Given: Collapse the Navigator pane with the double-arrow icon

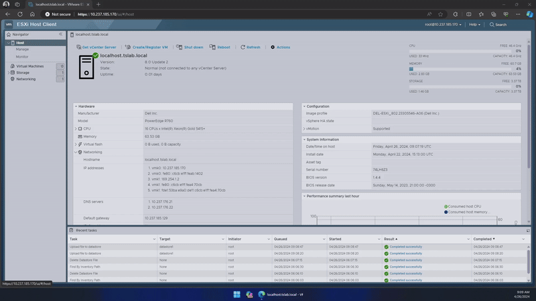Looking at the screenshot, I should click(x=60, y=34).
